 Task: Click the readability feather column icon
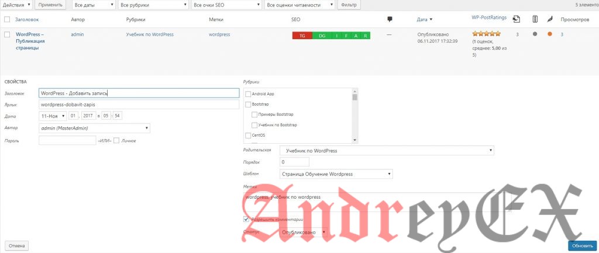click(x=549, y=19)
